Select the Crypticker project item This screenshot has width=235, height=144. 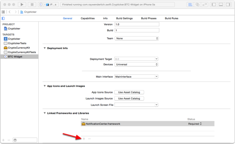click(19, 29)
